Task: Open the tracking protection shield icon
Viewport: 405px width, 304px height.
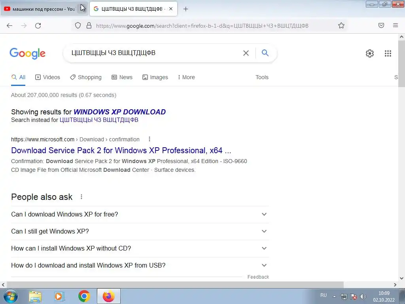Action: coord(78,25)
